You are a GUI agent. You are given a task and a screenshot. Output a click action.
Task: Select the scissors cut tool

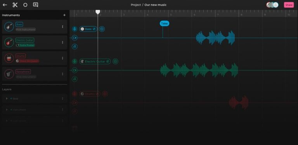[x=15, y=5]
